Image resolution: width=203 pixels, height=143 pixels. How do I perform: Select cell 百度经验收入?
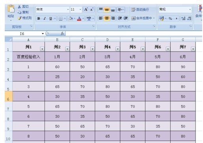28,57
